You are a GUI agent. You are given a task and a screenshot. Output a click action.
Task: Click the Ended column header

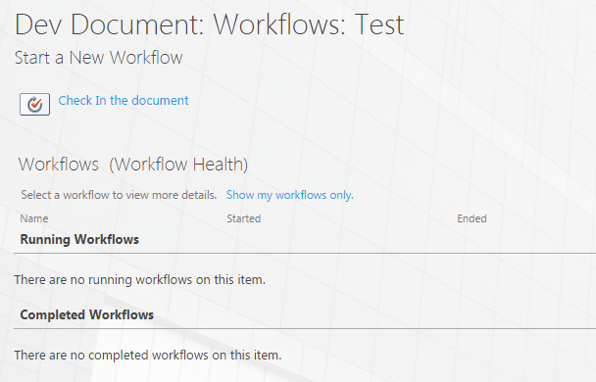pos(472,218)
